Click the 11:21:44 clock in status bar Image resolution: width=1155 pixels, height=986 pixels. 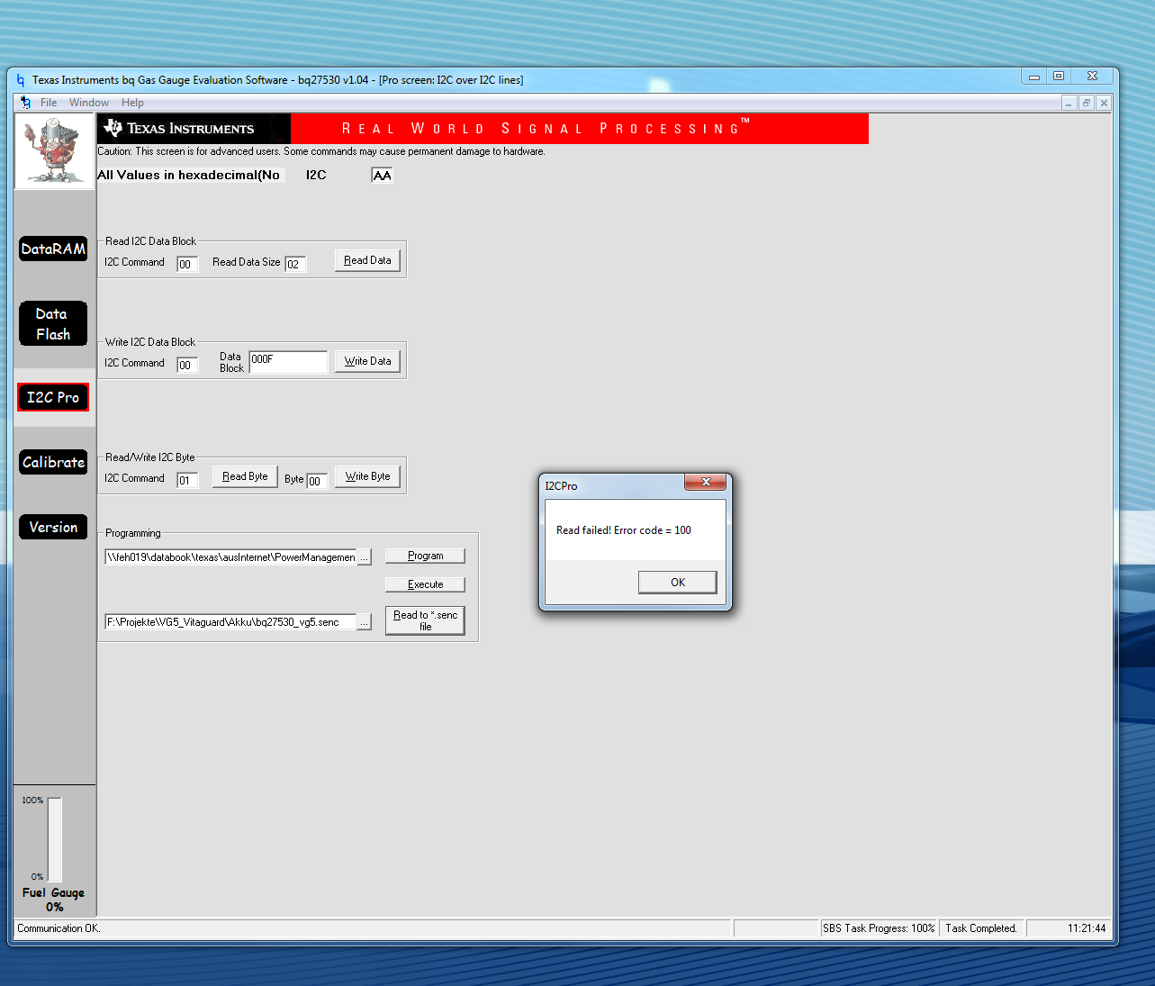1087,928
